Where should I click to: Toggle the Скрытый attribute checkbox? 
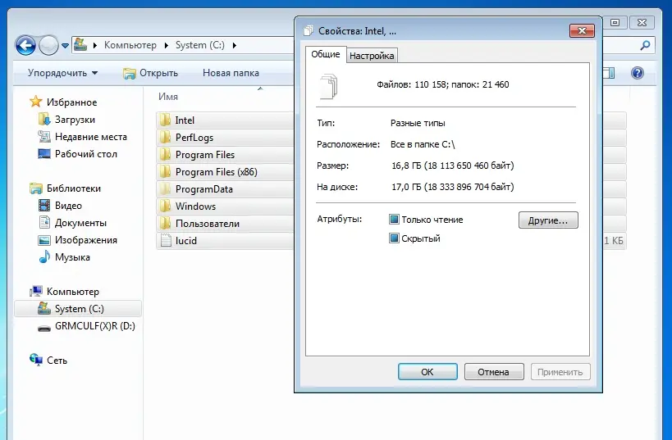tap(394, 238)
